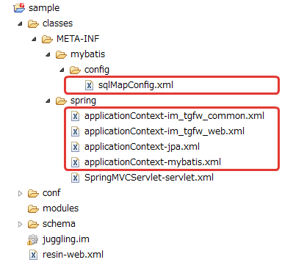
Task: Collapse the classes folder
Action: tap(21, 24)
